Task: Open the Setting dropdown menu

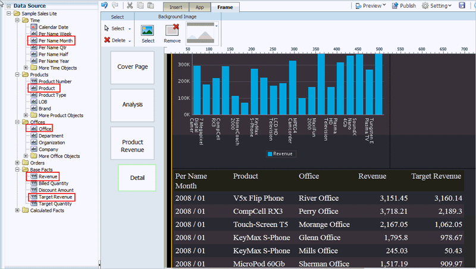Action: point(438,5)
